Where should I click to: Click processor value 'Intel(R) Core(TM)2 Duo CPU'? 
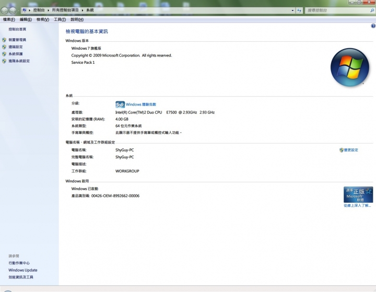(138, 112)
